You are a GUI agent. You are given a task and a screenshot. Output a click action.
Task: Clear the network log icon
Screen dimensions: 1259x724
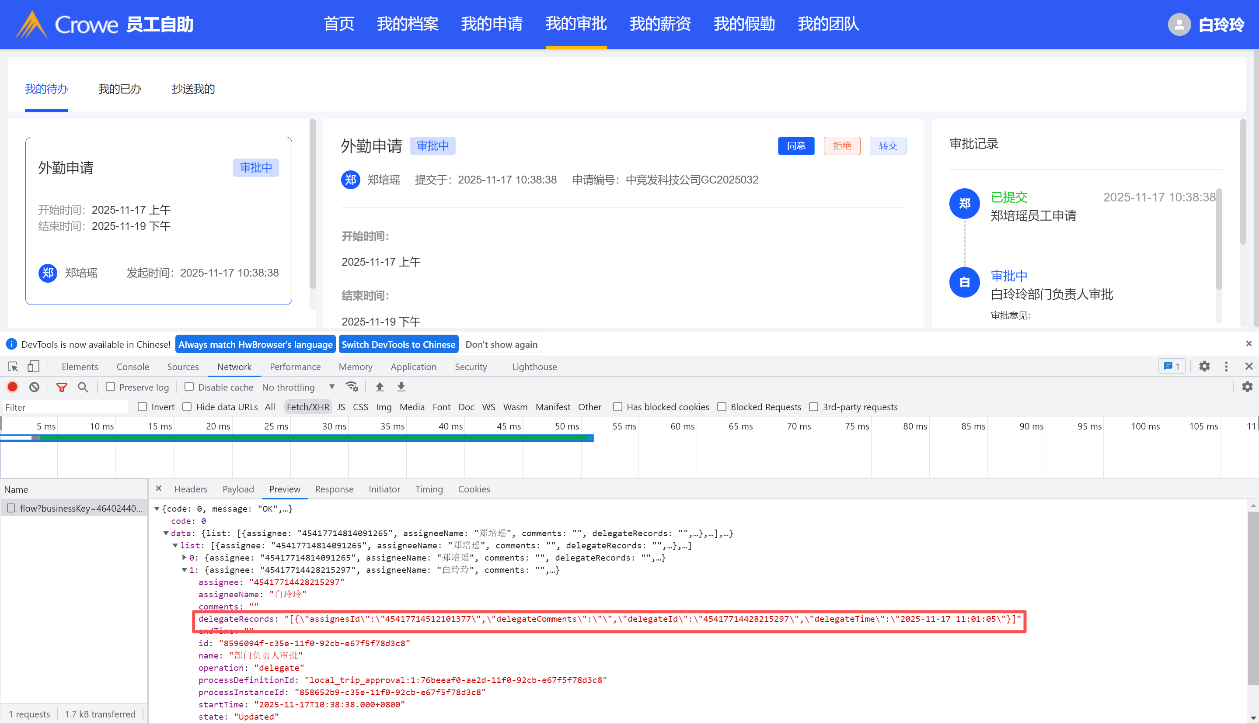(35, 387)
